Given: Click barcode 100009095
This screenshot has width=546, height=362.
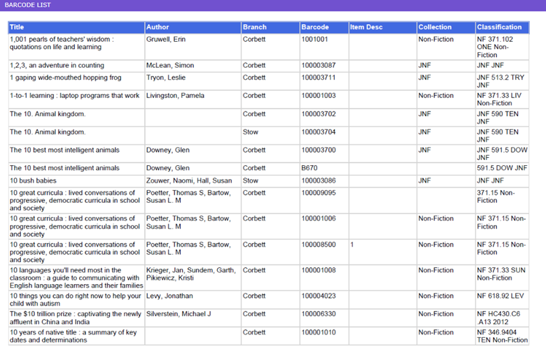Looking at the screenshot, I should point(318,193).
